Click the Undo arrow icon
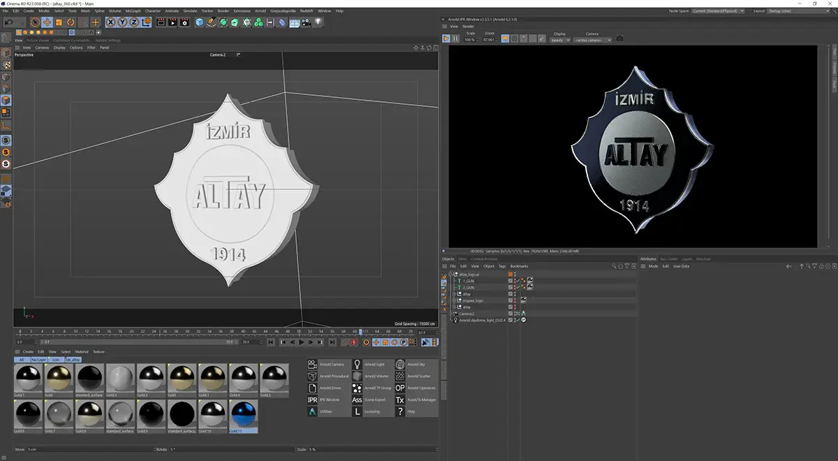The height and width of the screenshot is (461, 838). (x=8, y=22)
